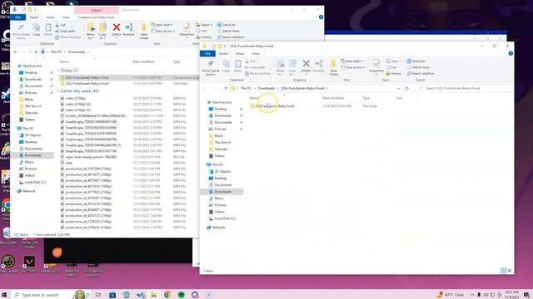Click Select none in front window ribbon
The image size is (533, 299).
[x=418, y=67]
